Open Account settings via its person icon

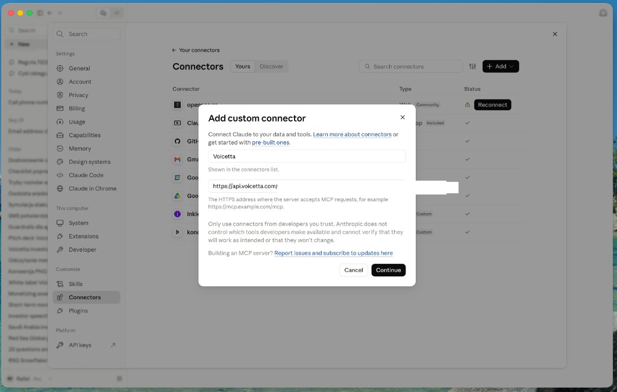tap(60, 81)
